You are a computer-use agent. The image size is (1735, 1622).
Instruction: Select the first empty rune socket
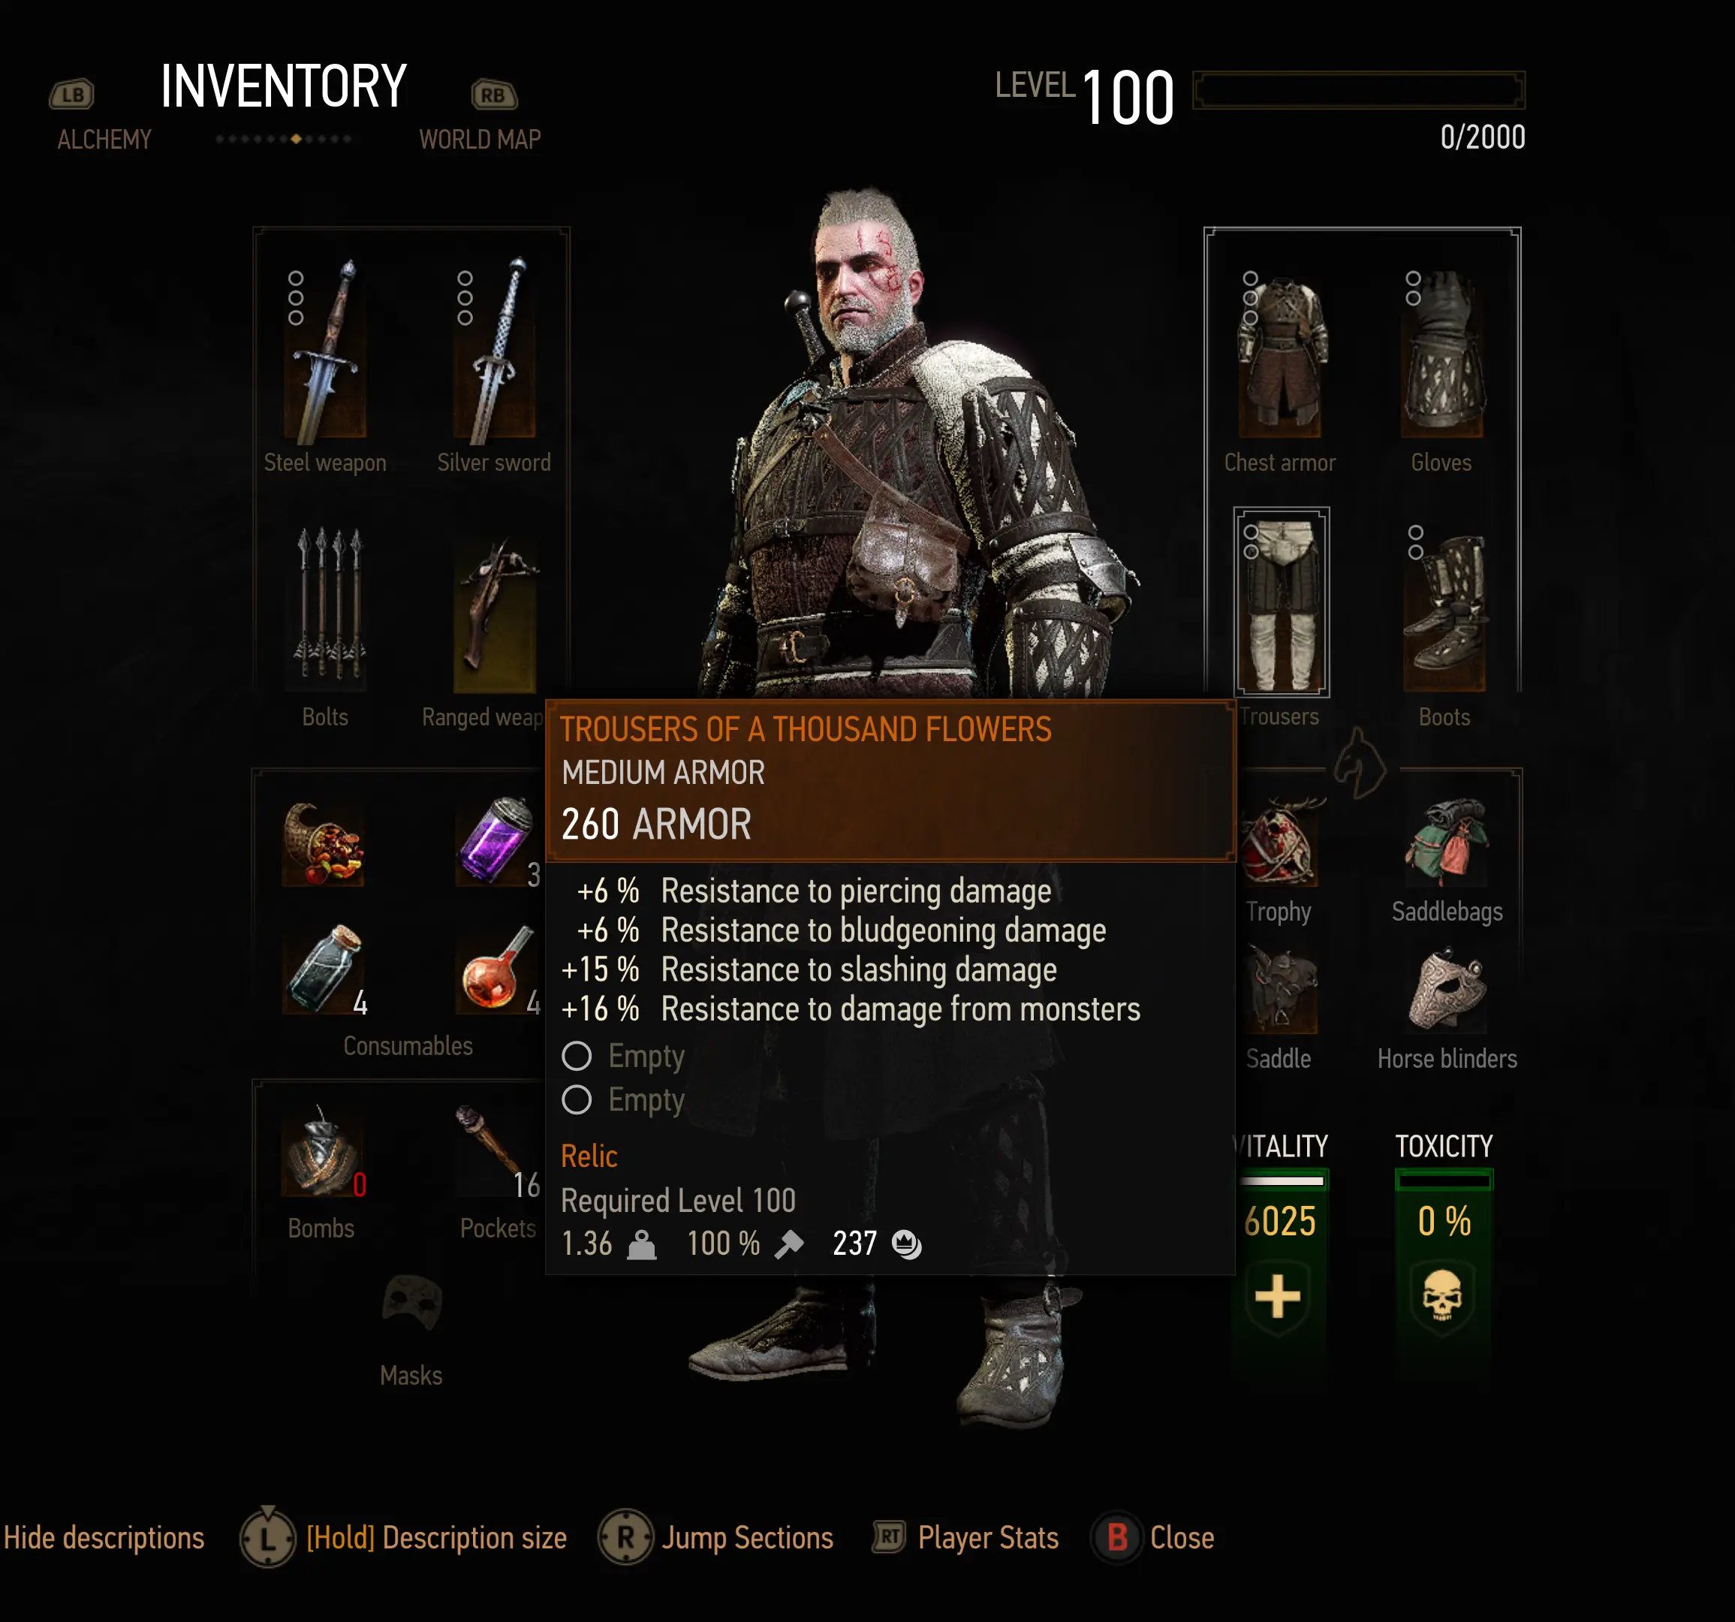tap(623, 1056)
